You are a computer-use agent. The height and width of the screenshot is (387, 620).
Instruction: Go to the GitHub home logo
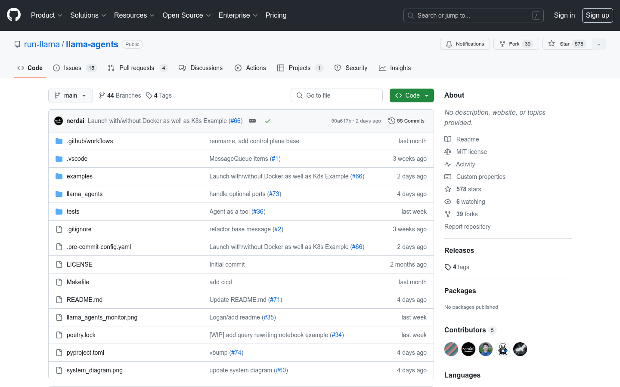pos(14,15)
